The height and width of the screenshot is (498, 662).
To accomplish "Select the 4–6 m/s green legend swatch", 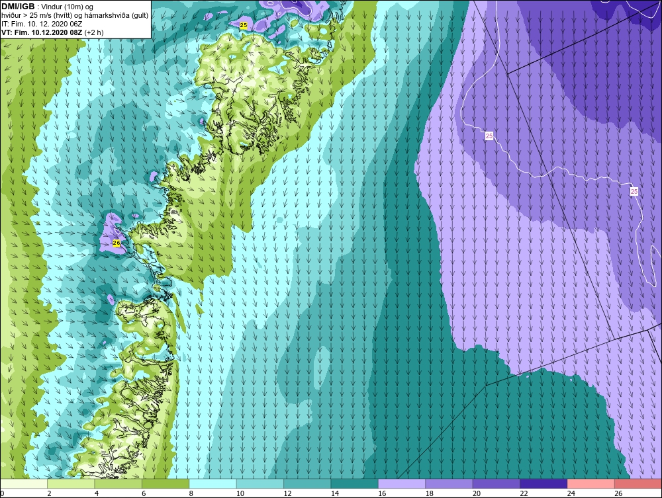I will pos(118,483).
